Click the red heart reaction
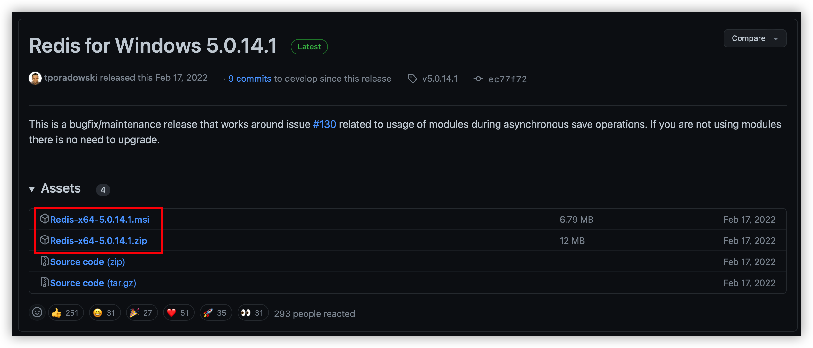The height and width of the screenshot is (348, 813). tap(179, 313)
